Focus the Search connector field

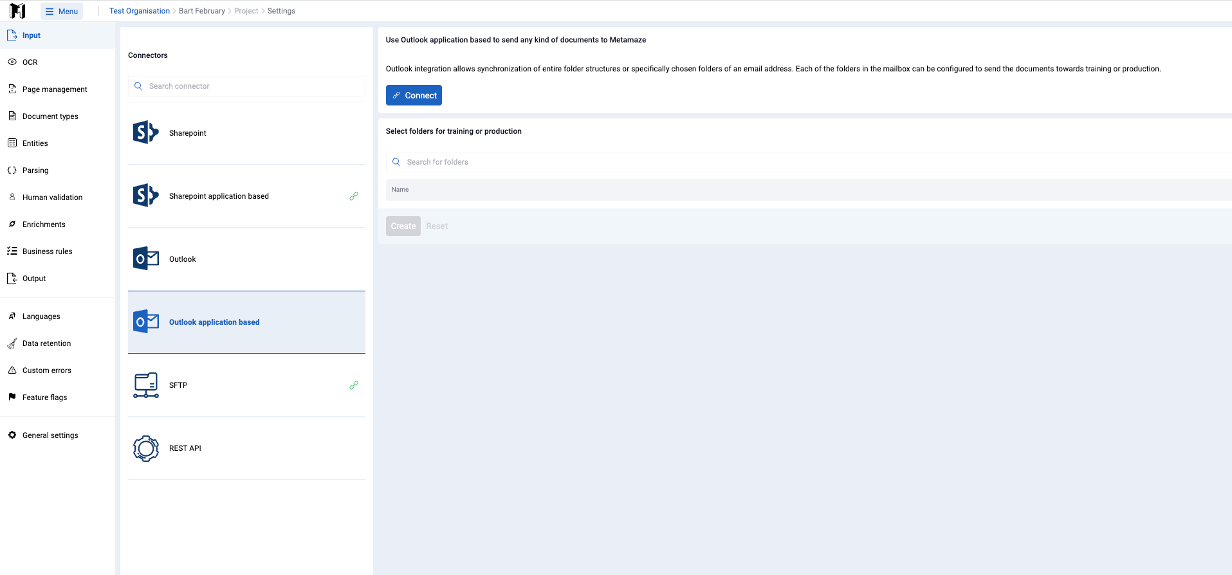246,86
